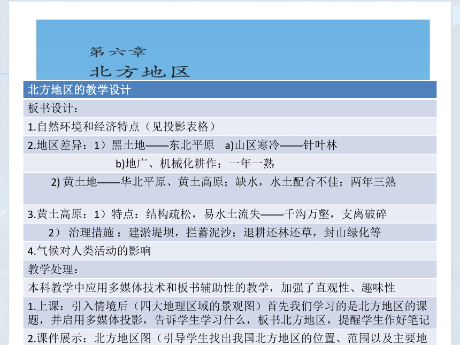
Task: Click the row 板书设计：
Action: (x=230, y=108)
